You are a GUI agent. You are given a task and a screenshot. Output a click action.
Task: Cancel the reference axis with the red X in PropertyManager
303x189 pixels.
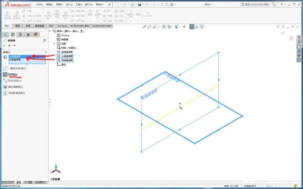[x=9, y=46]
